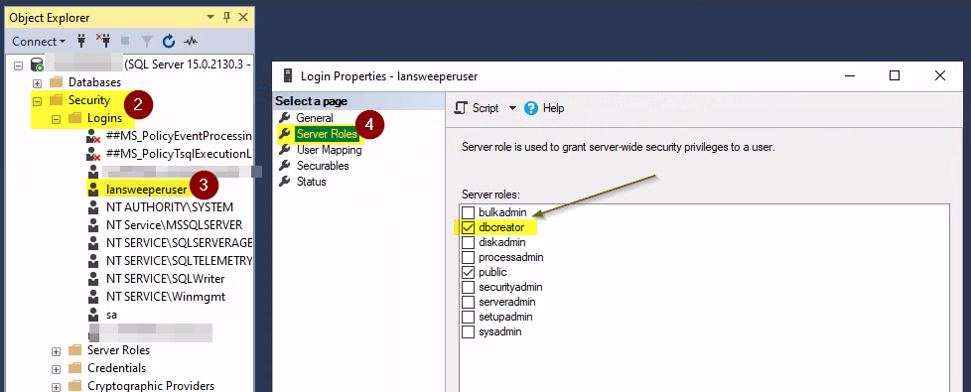971x392 pixels.
Task: Toggle the public server role checkbox
Action: click(x=469, y=273)
